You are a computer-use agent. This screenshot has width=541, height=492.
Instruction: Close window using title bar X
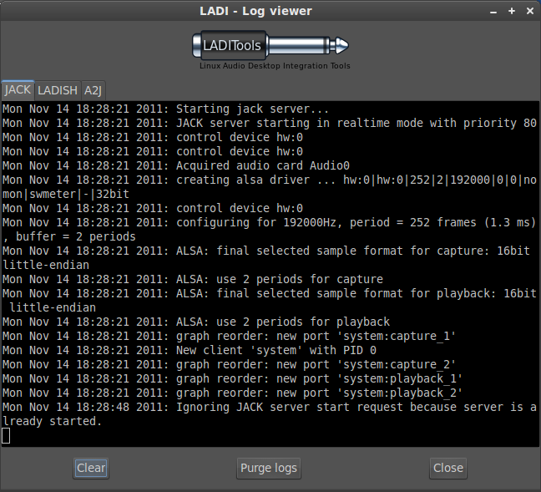(x=530, y=11)
